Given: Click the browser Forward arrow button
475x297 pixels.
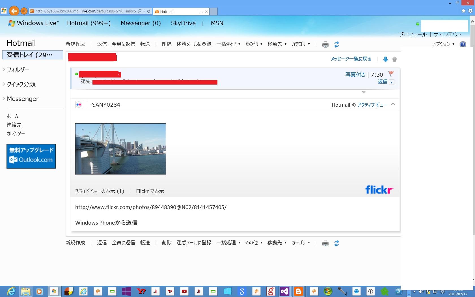Looking at the screenshot, I should coord(24,11).
